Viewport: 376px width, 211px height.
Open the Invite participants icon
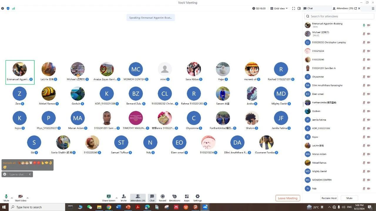coord(124,197)
